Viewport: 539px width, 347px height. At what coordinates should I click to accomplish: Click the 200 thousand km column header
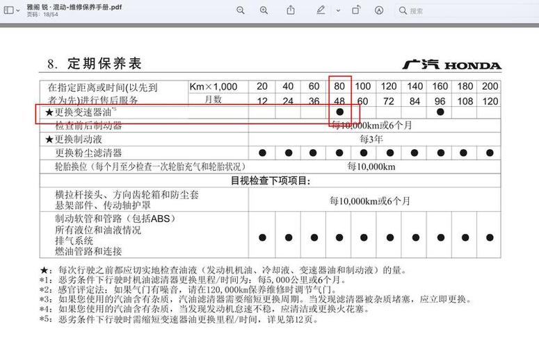490,87
